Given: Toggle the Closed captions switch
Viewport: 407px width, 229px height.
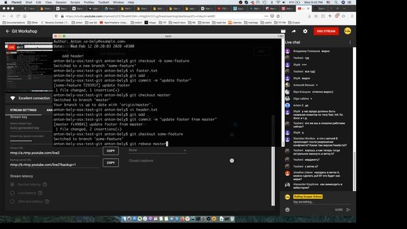Looking at the screenshot, I should point(231,161).
